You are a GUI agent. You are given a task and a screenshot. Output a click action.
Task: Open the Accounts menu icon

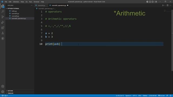(x=3, y=86)
